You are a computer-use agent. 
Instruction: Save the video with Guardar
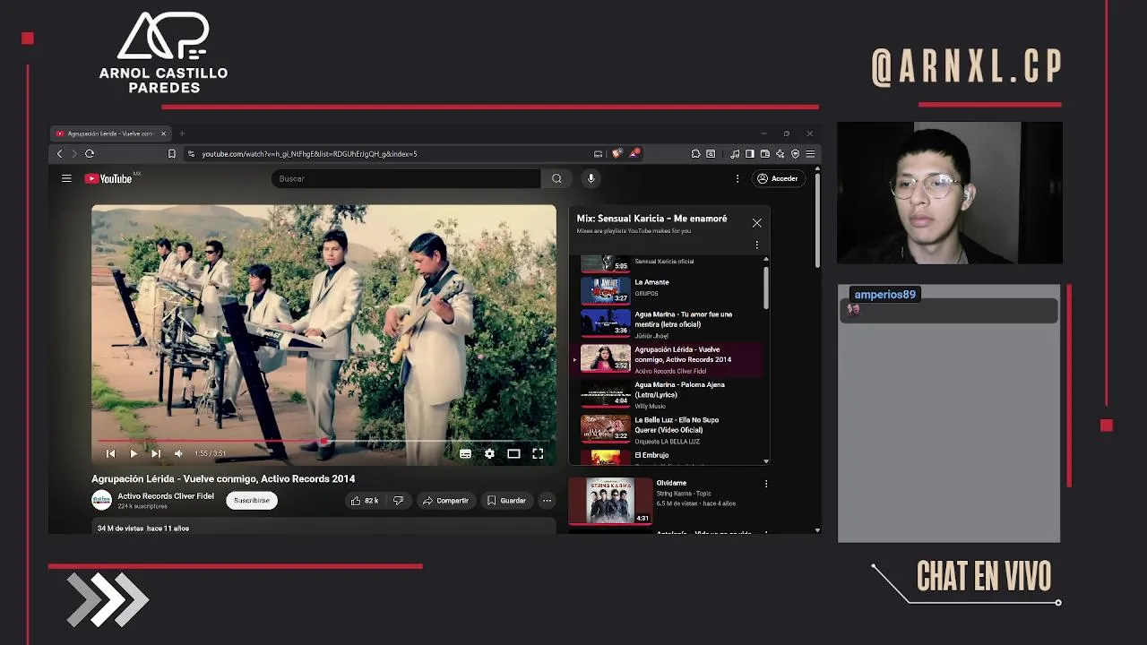[x=506, y=501]
